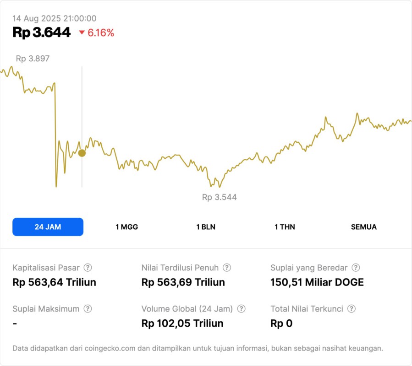Switch chart to 1 MGG range
Viewport: 412px width, 366px height.
coord(126,227)
